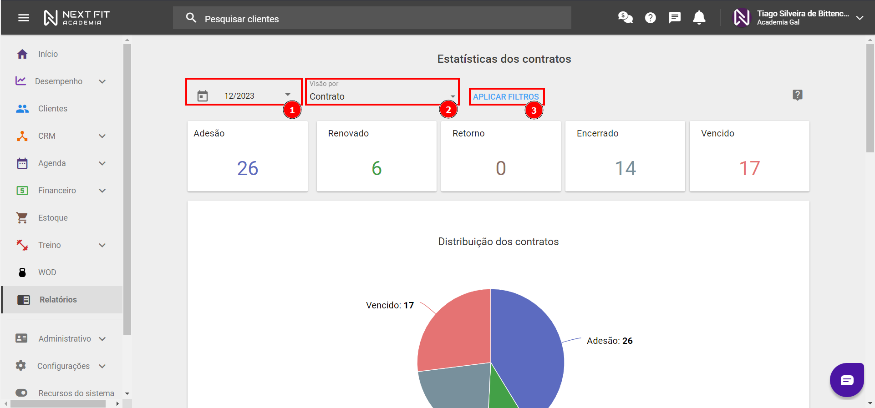Click the Encerrado statistics card
The image size is (875, 408).
point(625,156)
